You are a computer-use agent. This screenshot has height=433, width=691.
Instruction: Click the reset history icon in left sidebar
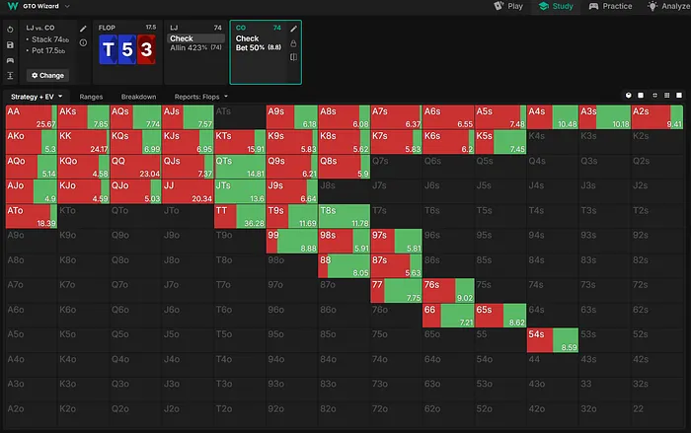click(x=9, y=29)
